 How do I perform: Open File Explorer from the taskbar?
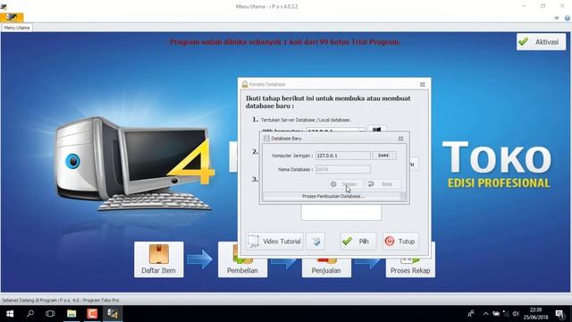point(71,314)
